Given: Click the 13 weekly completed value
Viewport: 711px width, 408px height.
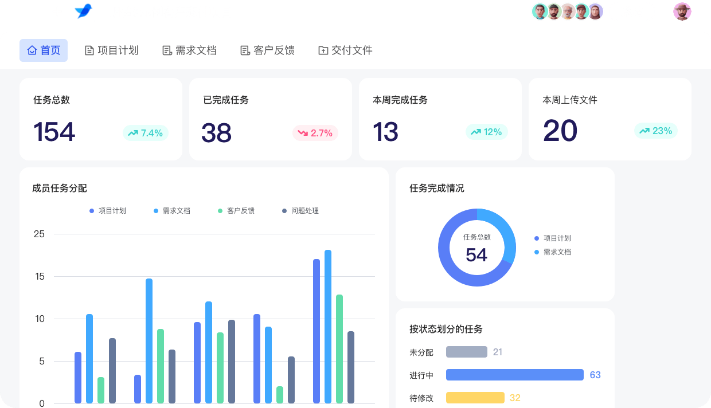Looking at the screenshot, I should [x=386, y=132].
